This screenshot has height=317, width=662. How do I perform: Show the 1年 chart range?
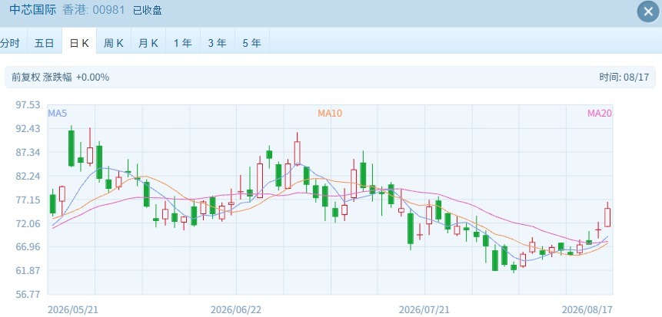183,41
